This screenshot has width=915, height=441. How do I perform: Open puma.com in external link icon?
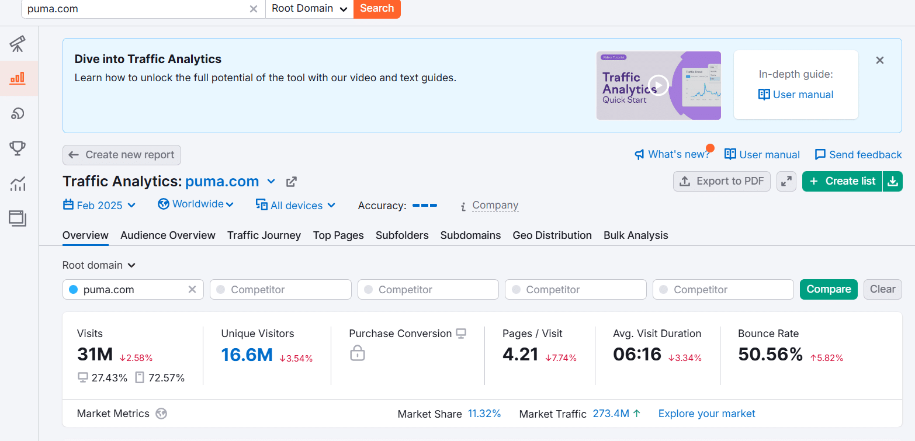(x=291, y=182)
